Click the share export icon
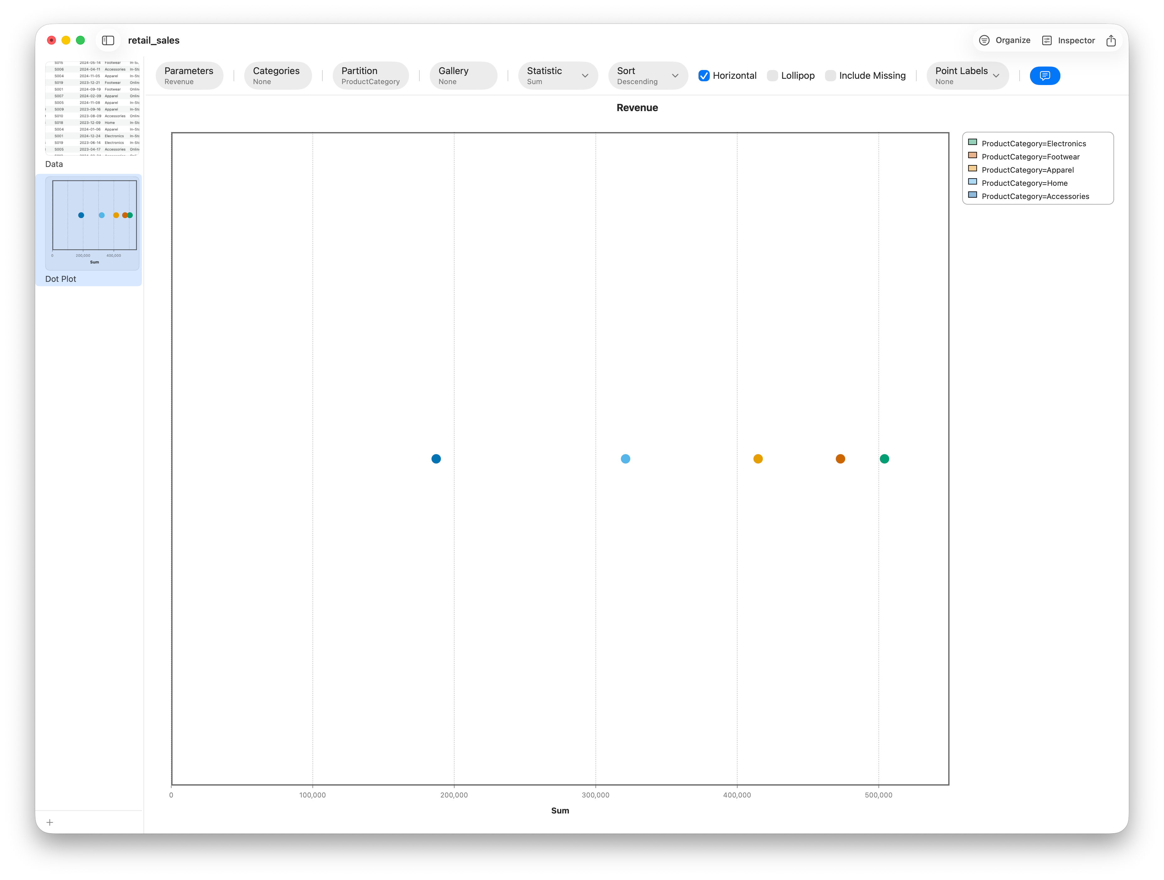 coord(1111,40)
